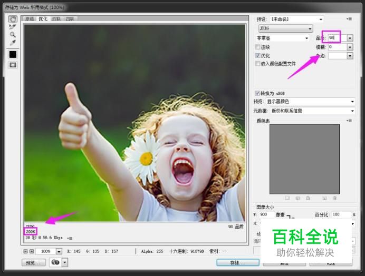This screenshot has width=365, height=276.
Task: Toggle the 转换为 sRGB checkbox
Action: click(x=257, y=93)
